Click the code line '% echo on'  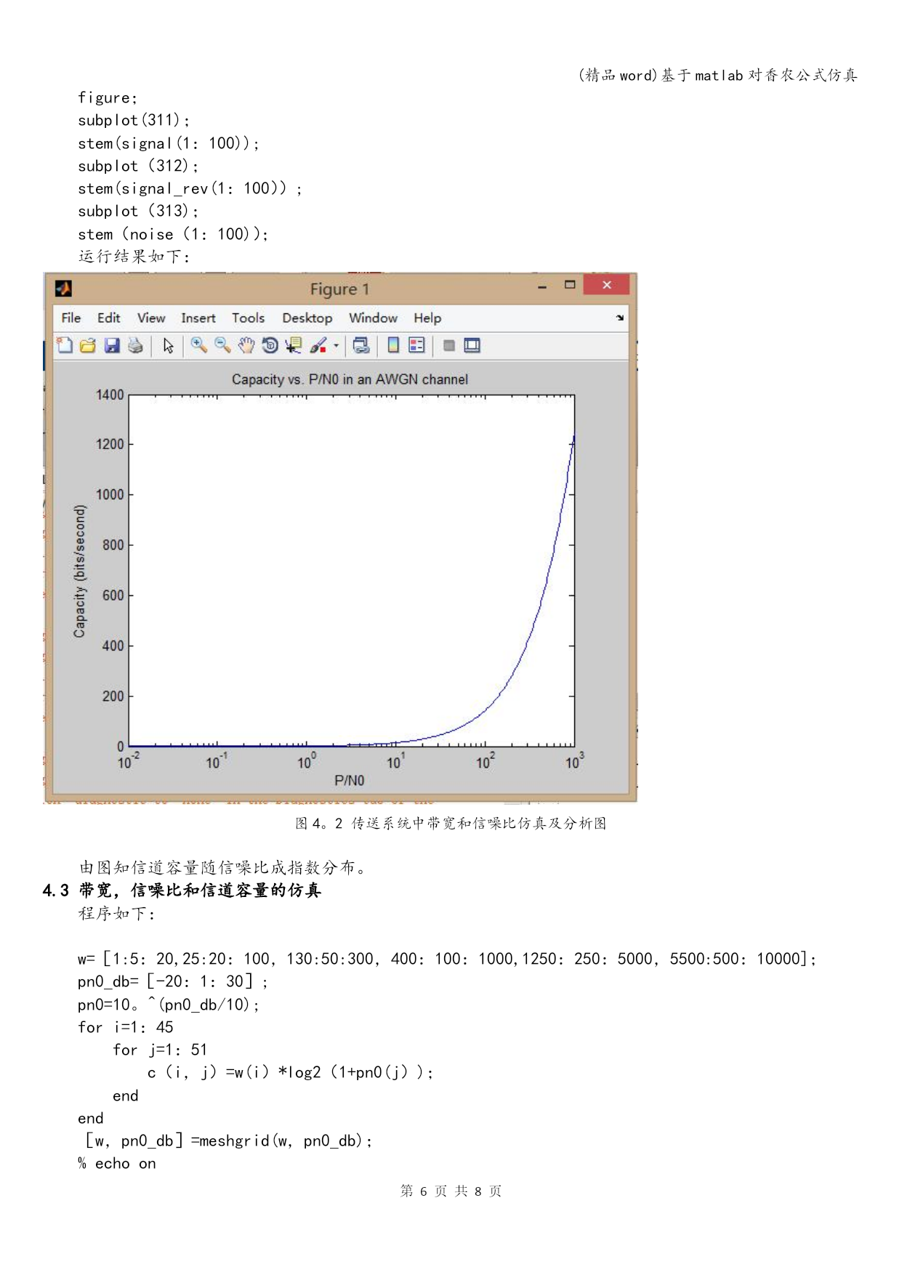pyautogui.click(x=117, y=1164)
